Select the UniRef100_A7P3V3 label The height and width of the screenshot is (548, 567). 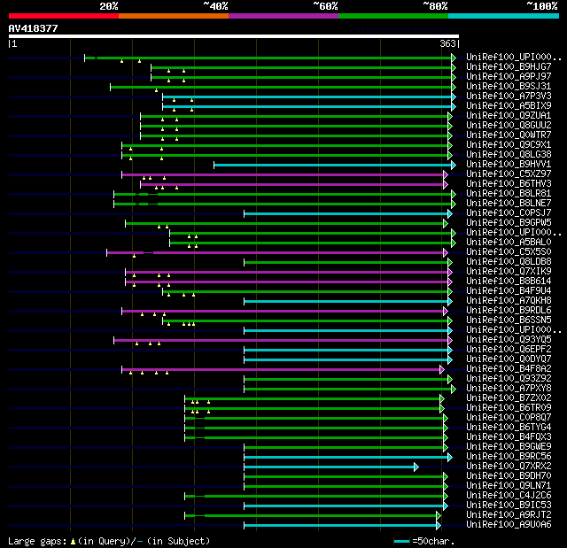(509, 96)
